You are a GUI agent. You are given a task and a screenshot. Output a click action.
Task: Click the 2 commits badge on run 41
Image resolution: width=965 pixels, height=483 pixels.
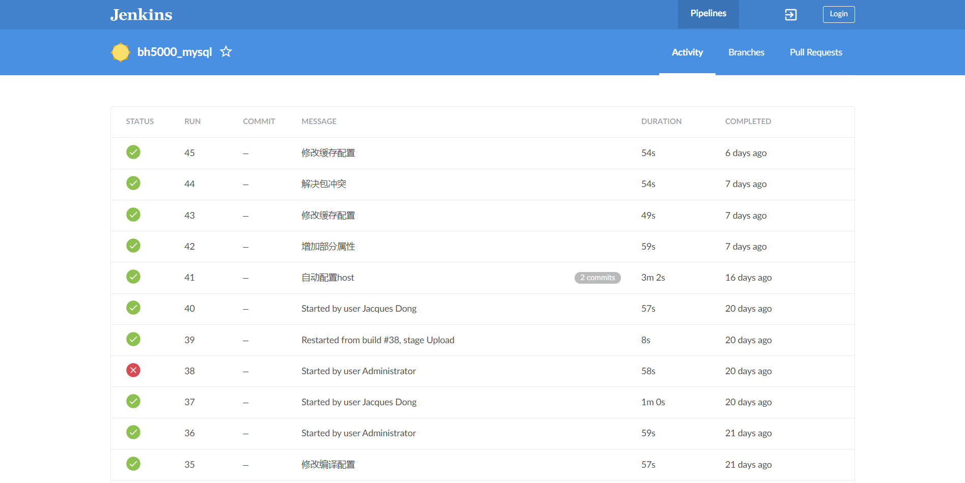tap(598, 278)
